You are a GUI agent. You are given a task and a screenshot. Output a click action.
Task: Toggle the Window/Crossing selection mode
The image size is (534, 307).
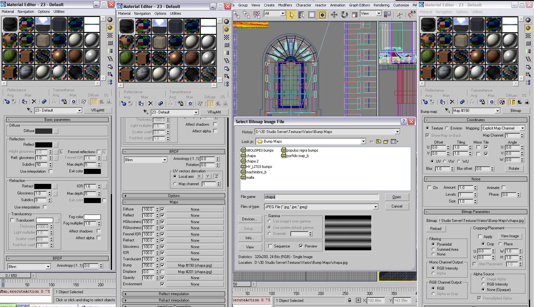(x=322, y=15)
